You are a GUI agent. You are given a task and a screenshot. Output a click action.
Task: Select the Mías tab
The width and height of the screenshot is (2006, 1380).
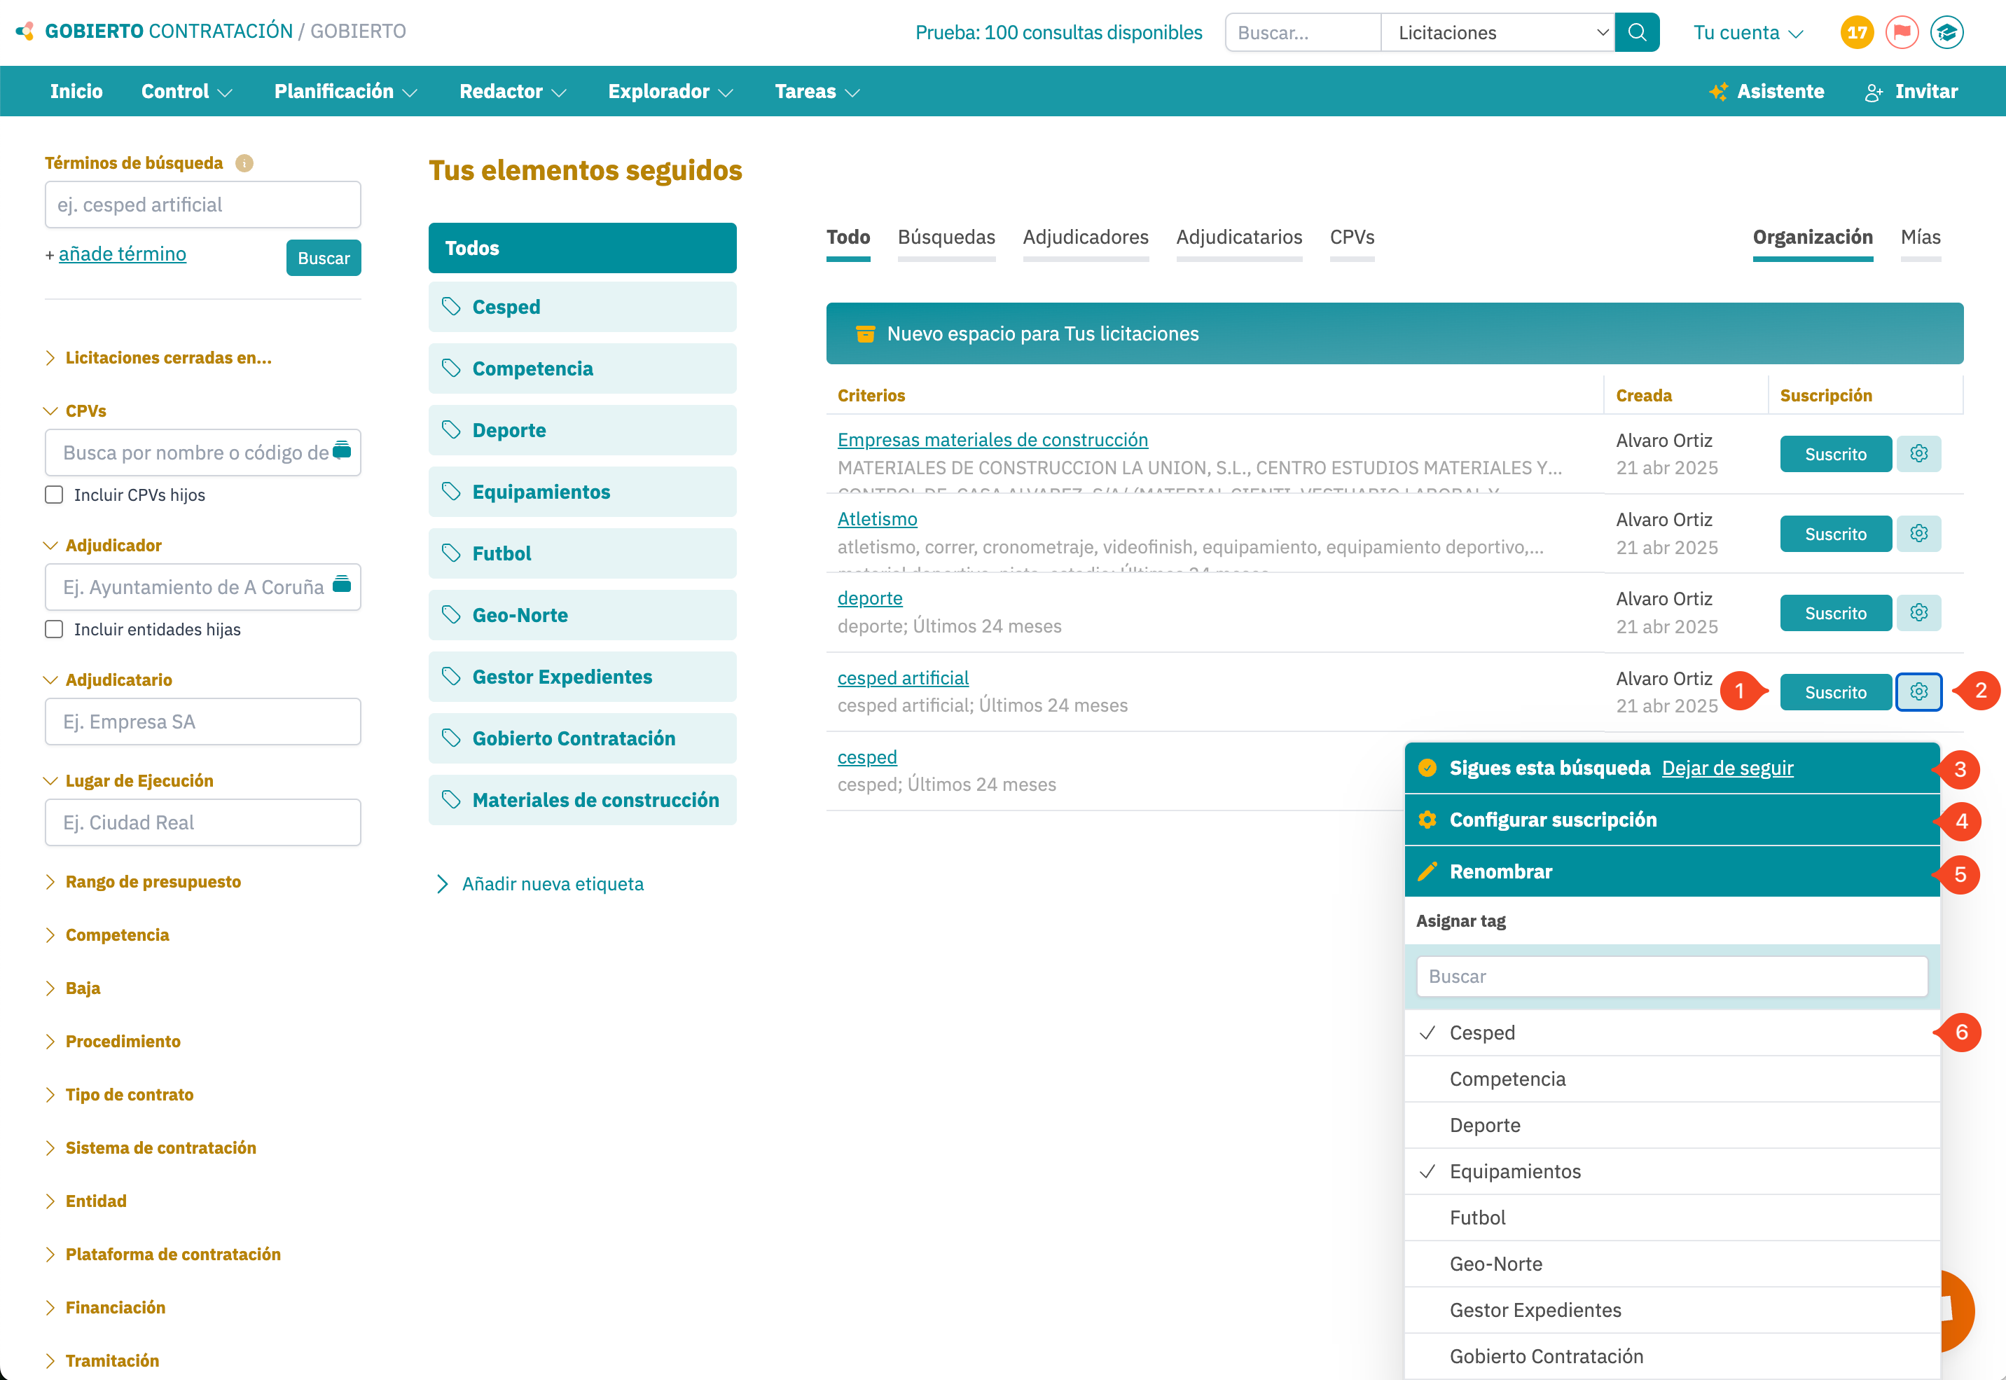1920,237
